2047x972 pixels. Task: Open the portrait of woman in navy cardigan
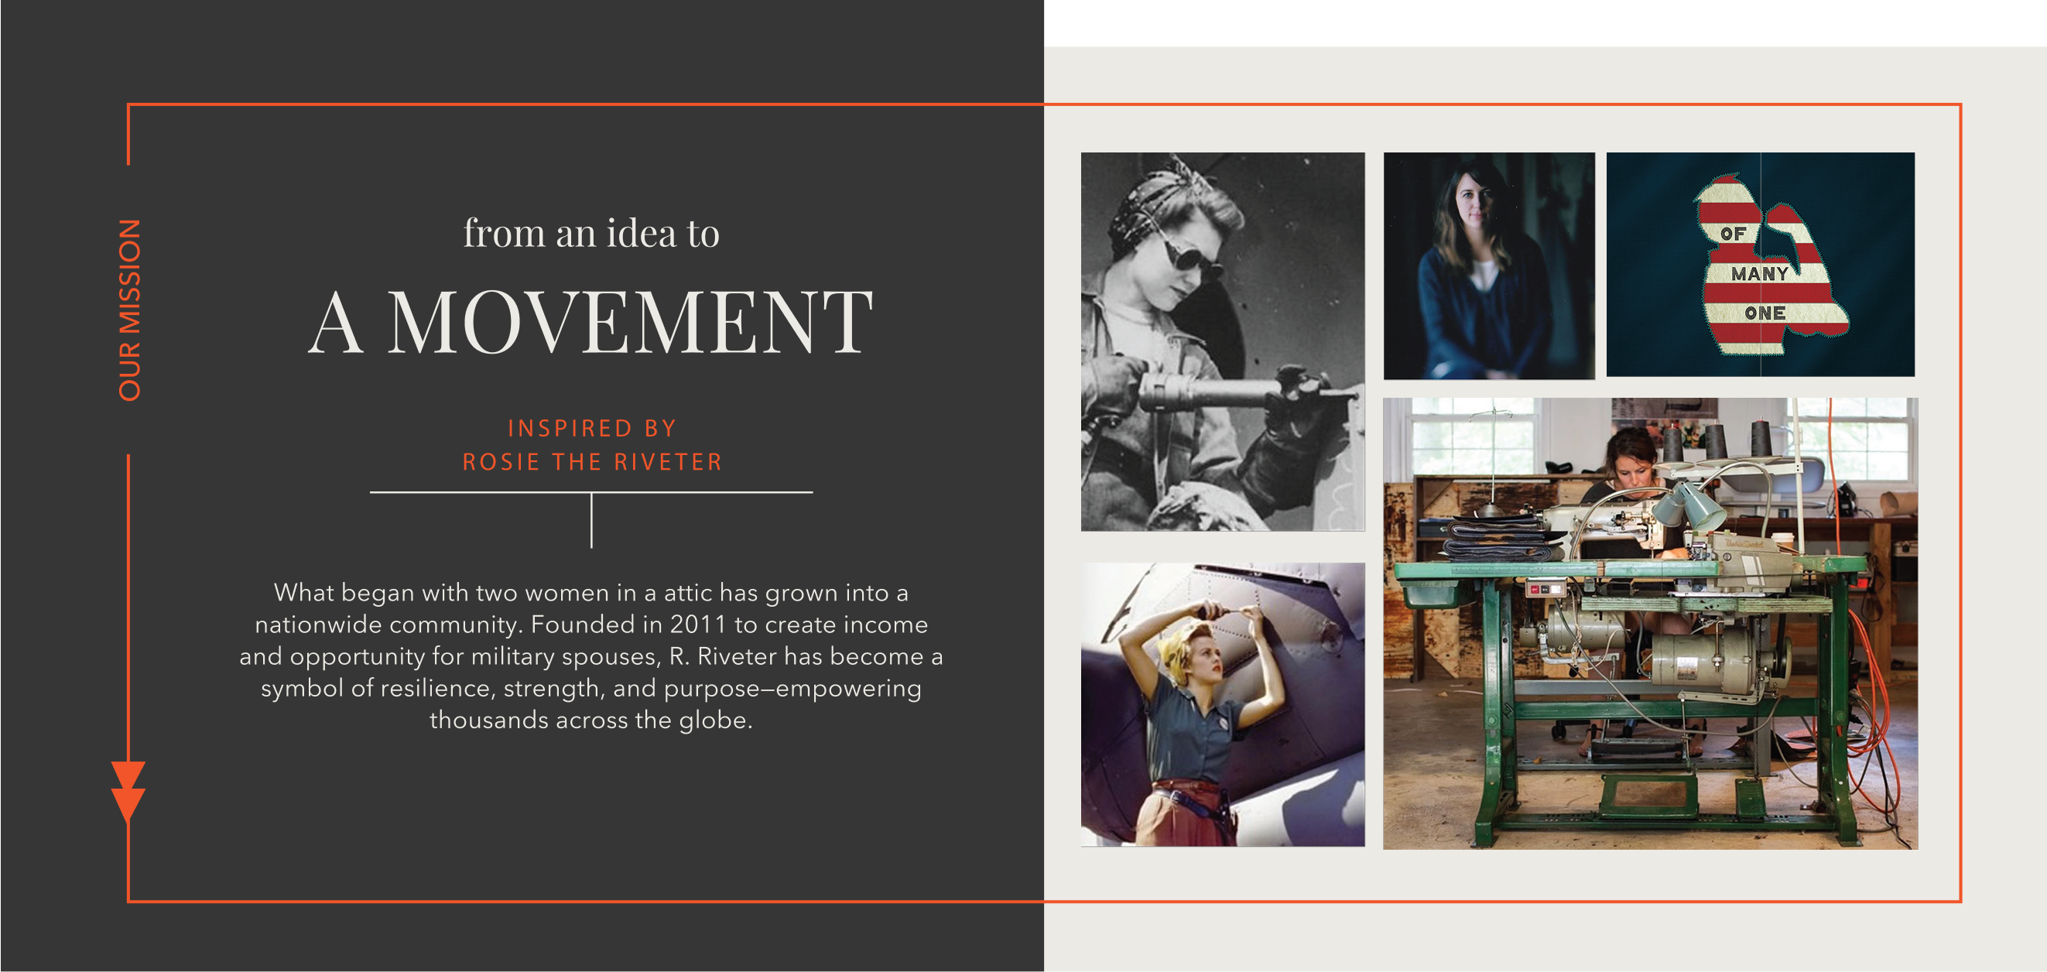[x=1488, y=265]
